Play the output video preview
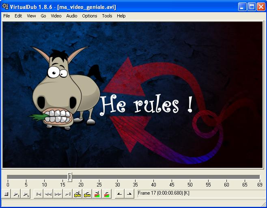The image size is (267, 208). point(26,194)
